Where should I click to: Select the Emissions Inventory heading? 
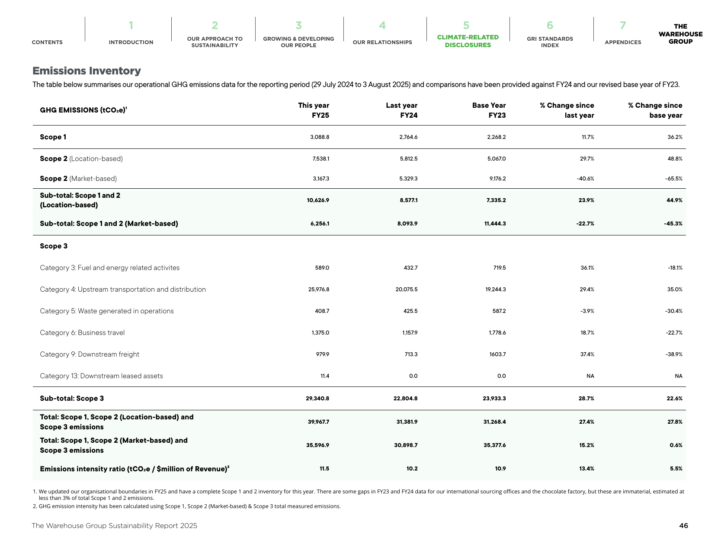(87, 71)
